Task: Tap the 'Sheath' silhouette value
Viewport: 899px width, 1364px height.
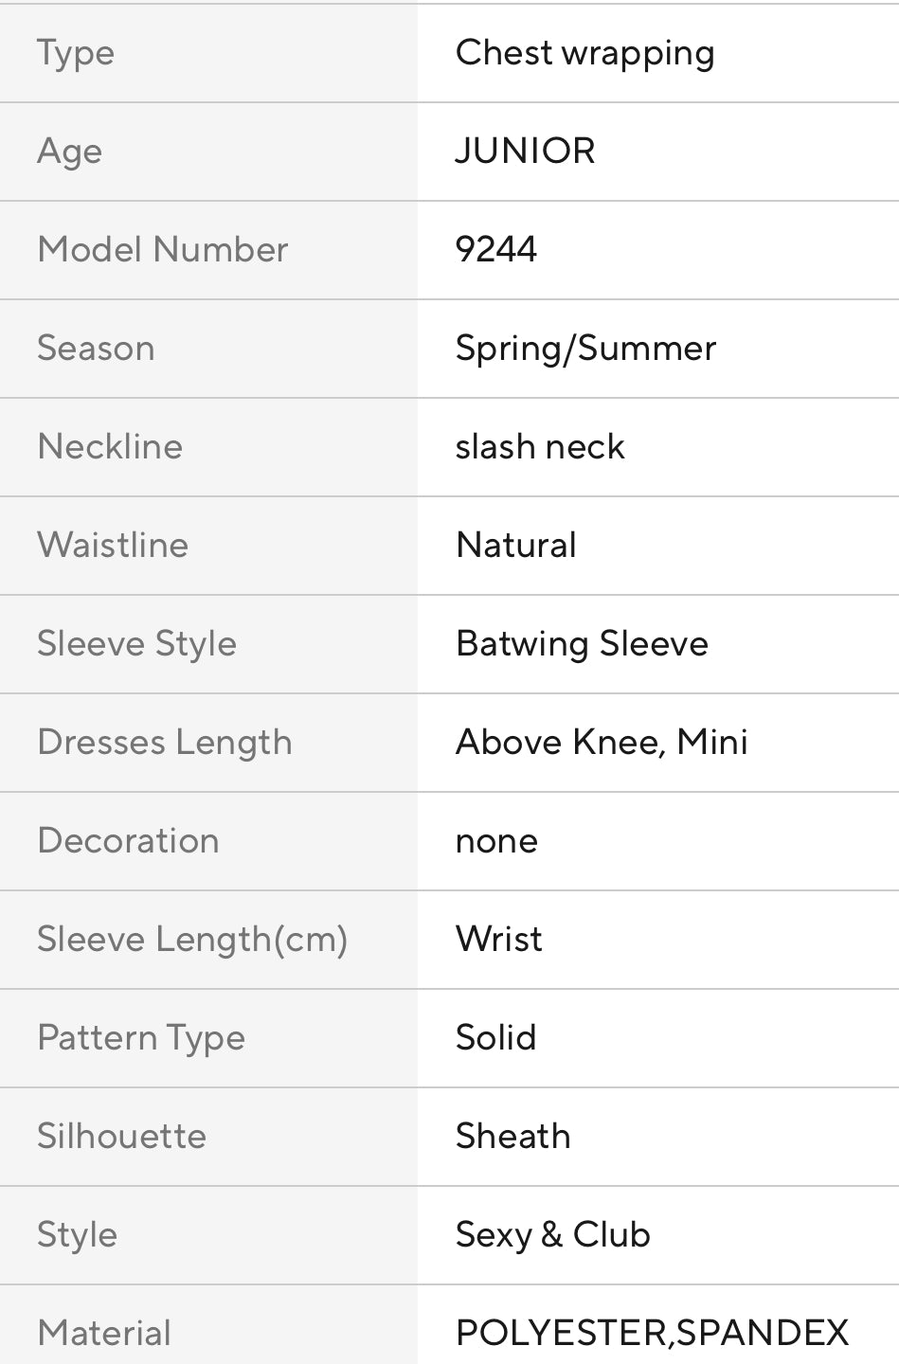Action: pyautogui.click(x=512, y=1137)
